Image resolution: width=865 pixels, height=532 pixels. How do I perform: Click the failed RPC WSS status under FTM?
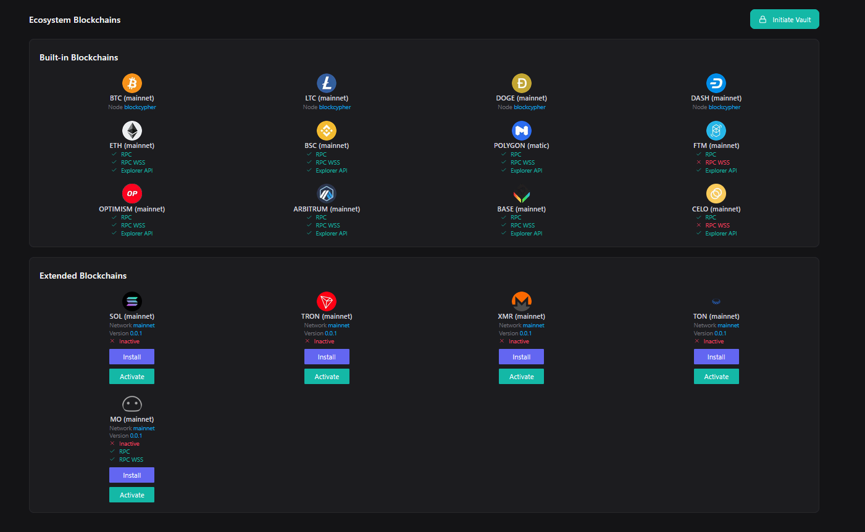[x=717, y=163]
